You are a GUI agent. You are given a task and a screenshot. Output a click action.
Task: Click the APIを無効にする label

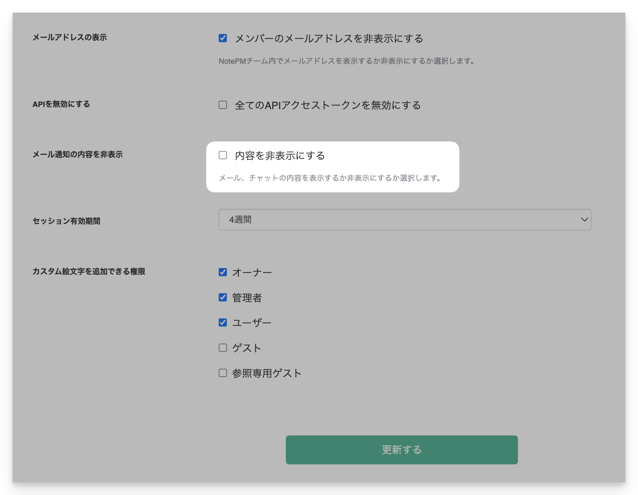pos(61,104)
